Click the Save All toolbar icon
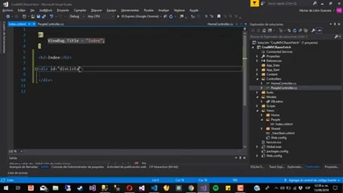 pos(44,17)
